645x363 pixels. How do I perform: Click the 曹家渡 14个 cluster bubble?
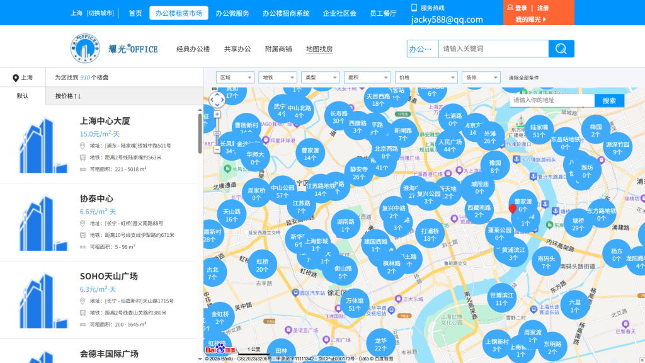coord(310,154)
